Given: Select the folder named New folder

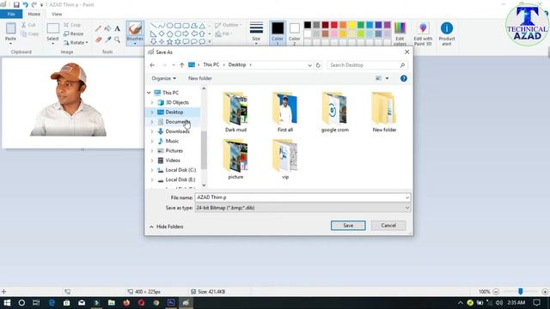Looking at the screenshot, I should coord(384,112).
